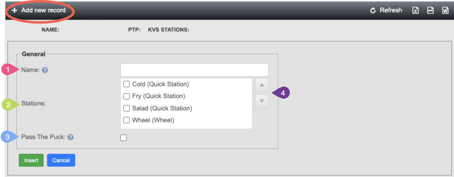Click the KVS STATIONS column header
Image resolution: width=454 pixels, height=177 pixels.
pyautogui.click(x=169, y=30)
